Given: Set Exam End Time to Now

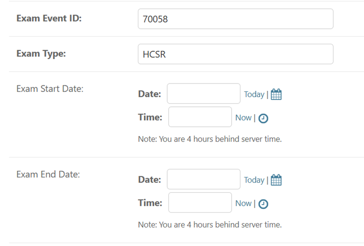Looking at the screenshot, I should coord(243,203).
